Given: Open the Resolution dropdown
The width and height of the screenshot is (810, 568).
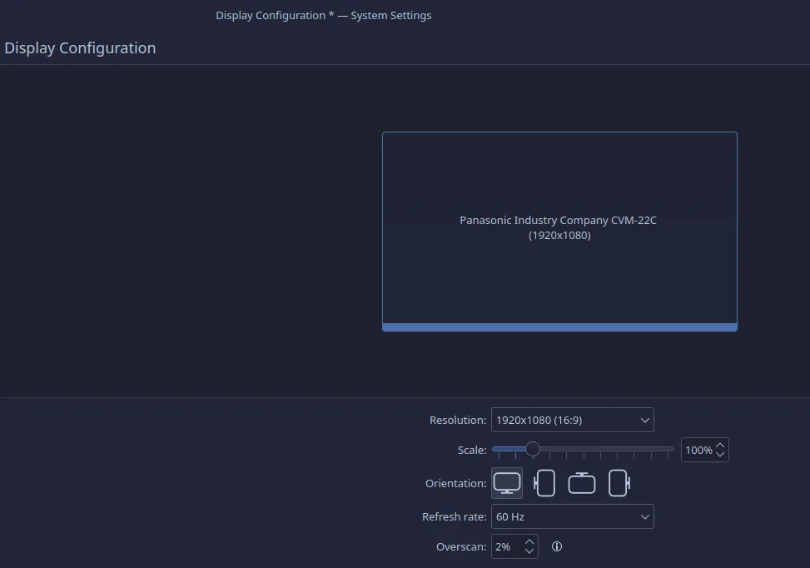Looking at the screenshot, I should (573, 420).
